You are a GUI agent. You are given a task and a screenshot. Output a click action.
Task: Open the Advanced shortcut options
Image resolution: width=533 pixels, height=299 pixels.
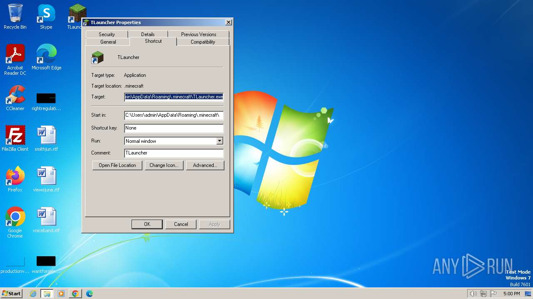point(205,165)
